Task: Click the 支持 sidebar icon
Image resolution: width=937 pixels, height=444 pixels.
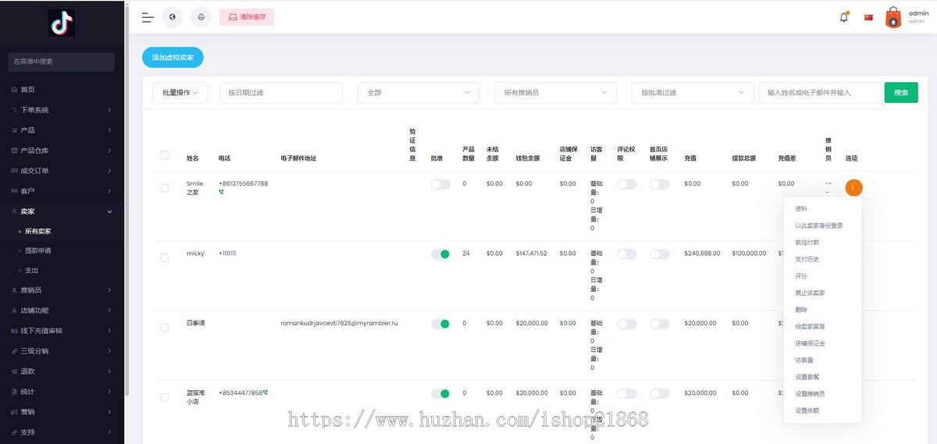Action: 14,432
